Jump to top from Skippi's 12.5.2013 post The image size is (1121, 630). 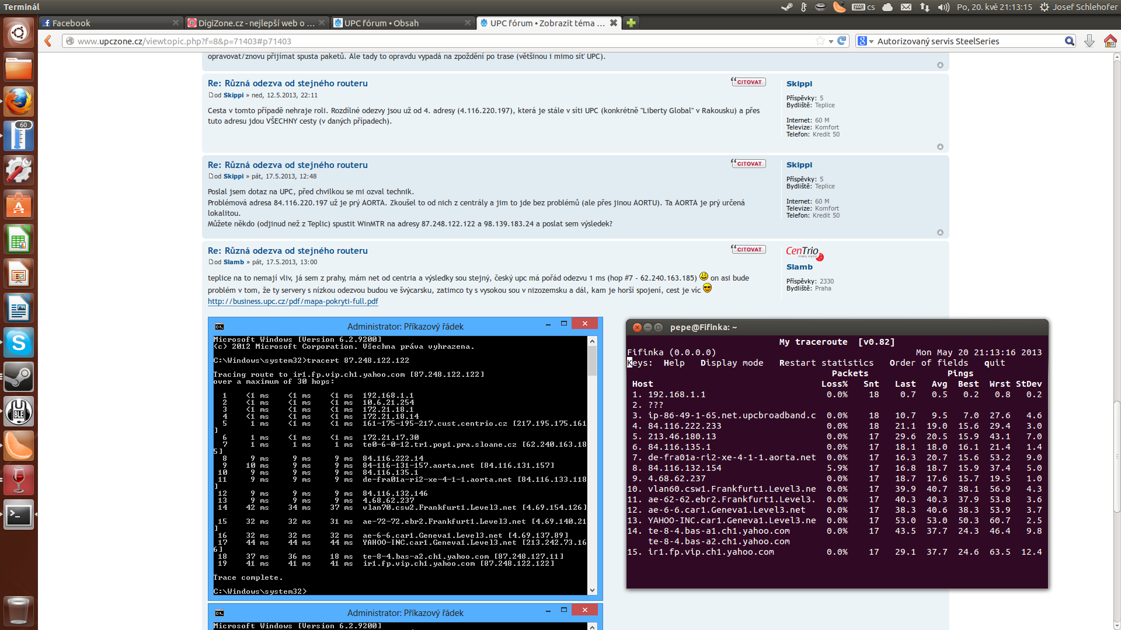click(x=940, y=146)
